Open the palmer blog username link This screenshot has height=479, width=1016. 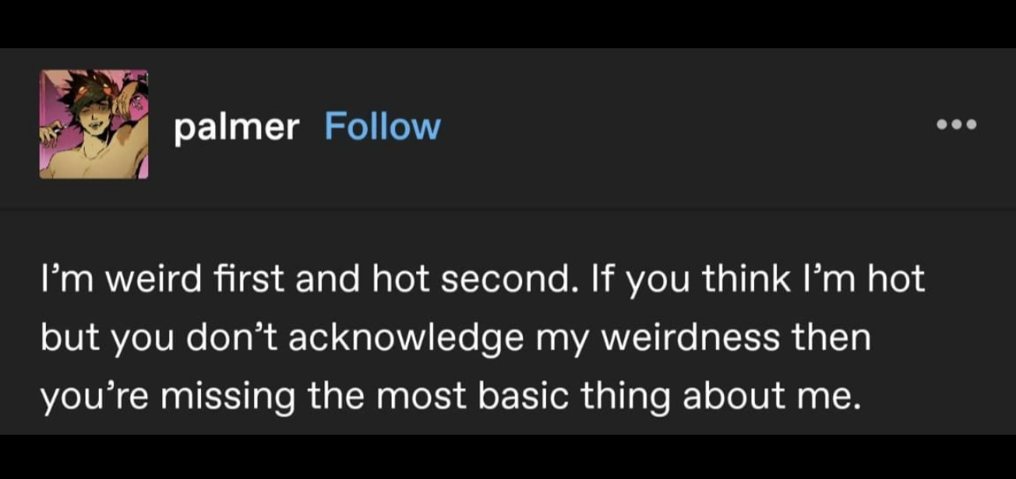237,126
